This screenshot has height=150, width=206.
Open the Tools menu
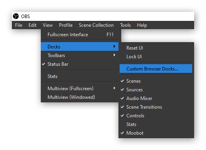(125, 25)
